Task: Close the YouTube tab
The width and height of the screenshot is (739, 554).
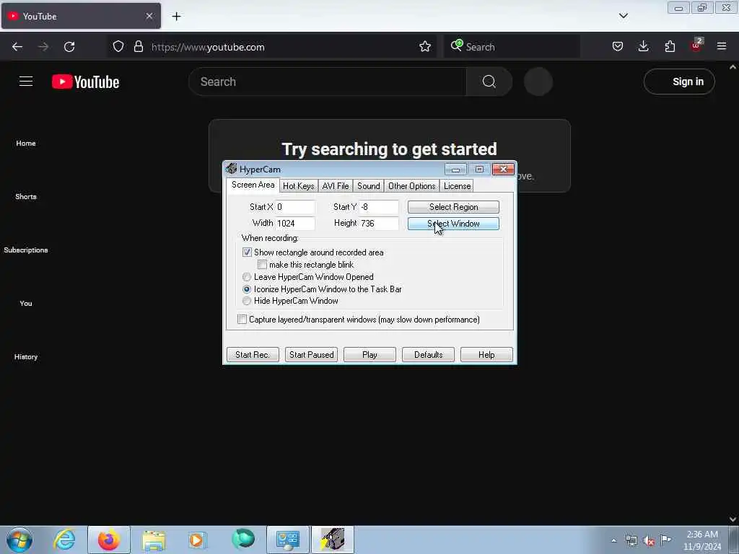Action: (149, 16)
